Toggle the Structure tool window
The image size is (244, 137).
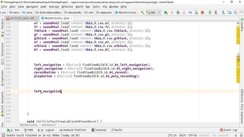(2, 54)
